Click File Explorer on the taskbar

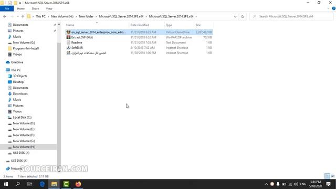pos(54,184)
